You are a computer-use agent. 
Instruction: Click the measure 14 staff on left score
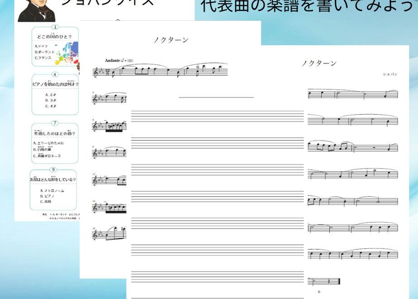[x=109, y=207]
